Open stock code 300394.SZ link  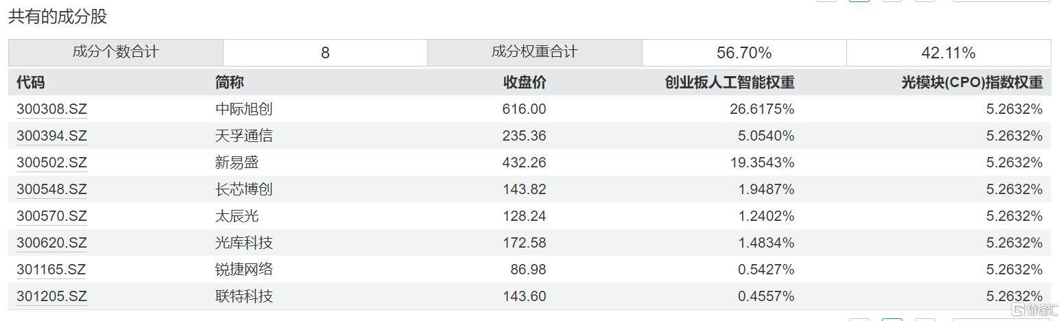click(52, 136)
